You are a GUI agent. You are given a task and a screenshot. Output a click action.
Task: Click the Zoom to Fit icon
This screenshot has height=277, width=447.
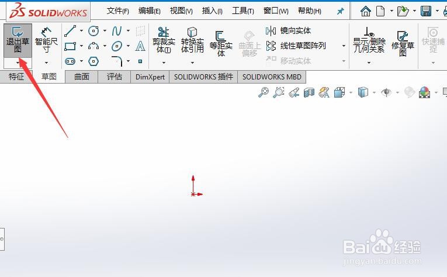tap(264, 92)
